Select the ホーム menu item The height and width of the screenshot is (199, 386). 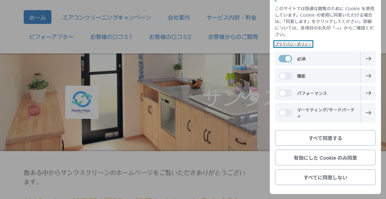(37, 17)
